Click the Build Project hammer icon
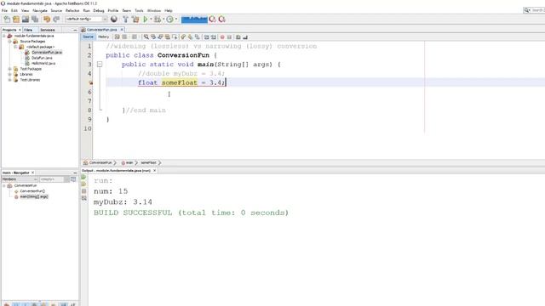Image resolution: width=545 pixels, height=306 pixels. click(x=125, y=20)
